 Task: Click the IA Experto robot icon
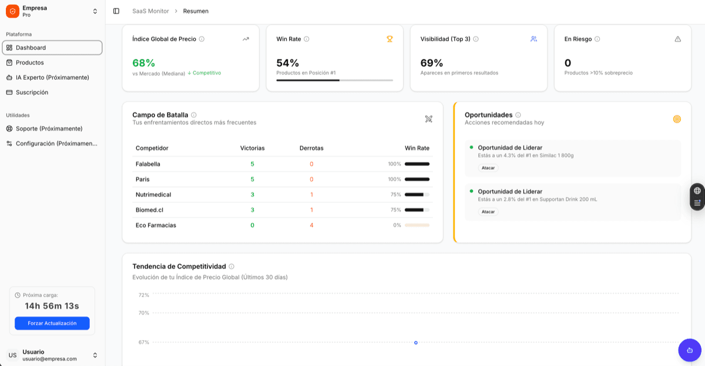[9, 77]
